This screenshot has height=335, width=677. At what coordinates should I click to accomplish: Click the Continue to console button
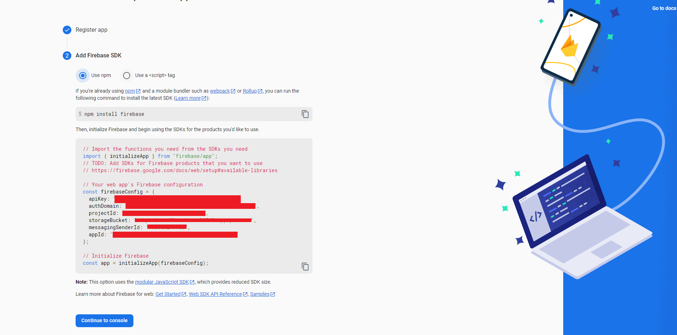point(105,320)
